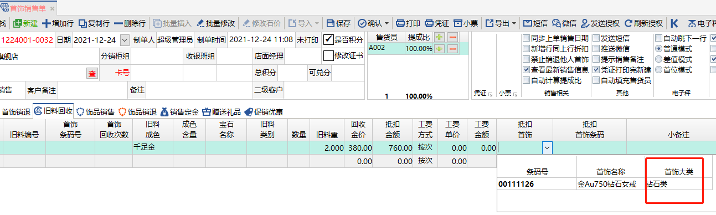Select the 差值模式 radio button
Image resolution: width=716 pixels, height=215 pixels.
tap(658, 59)
